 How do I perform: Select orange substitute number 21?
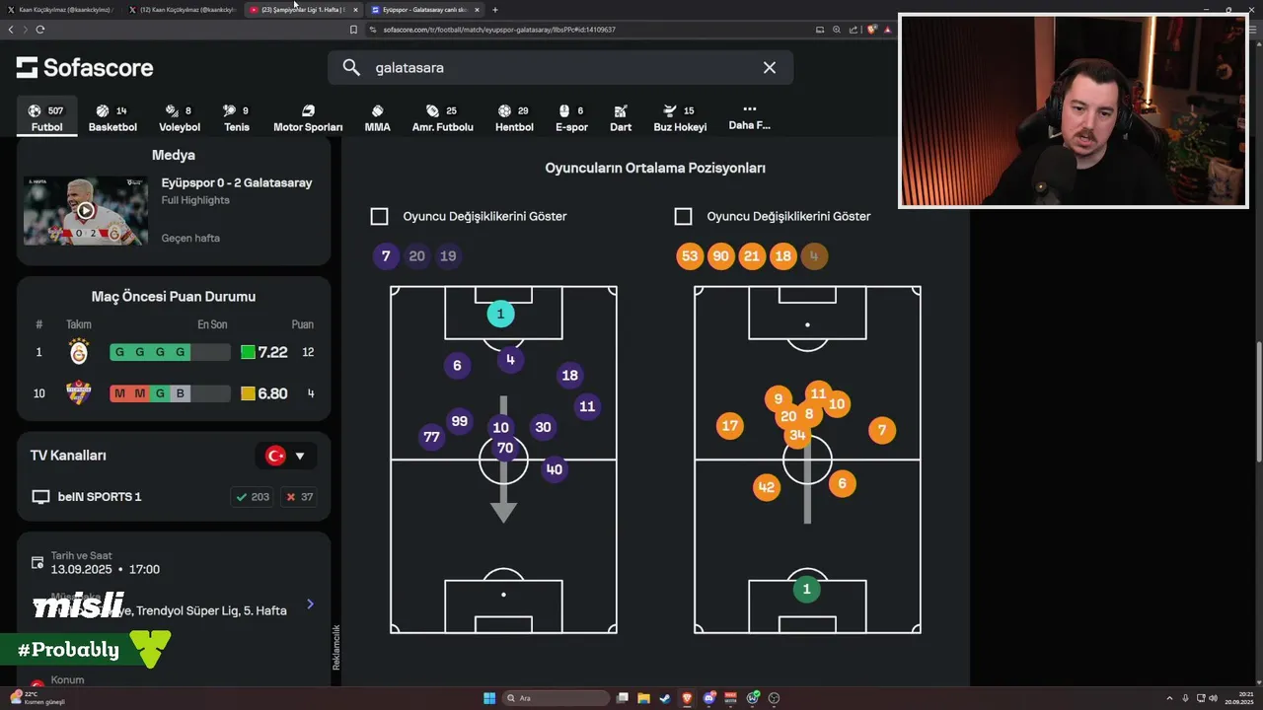[752, 255]
